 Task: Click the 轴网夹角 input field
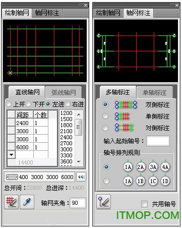[78, 203]
